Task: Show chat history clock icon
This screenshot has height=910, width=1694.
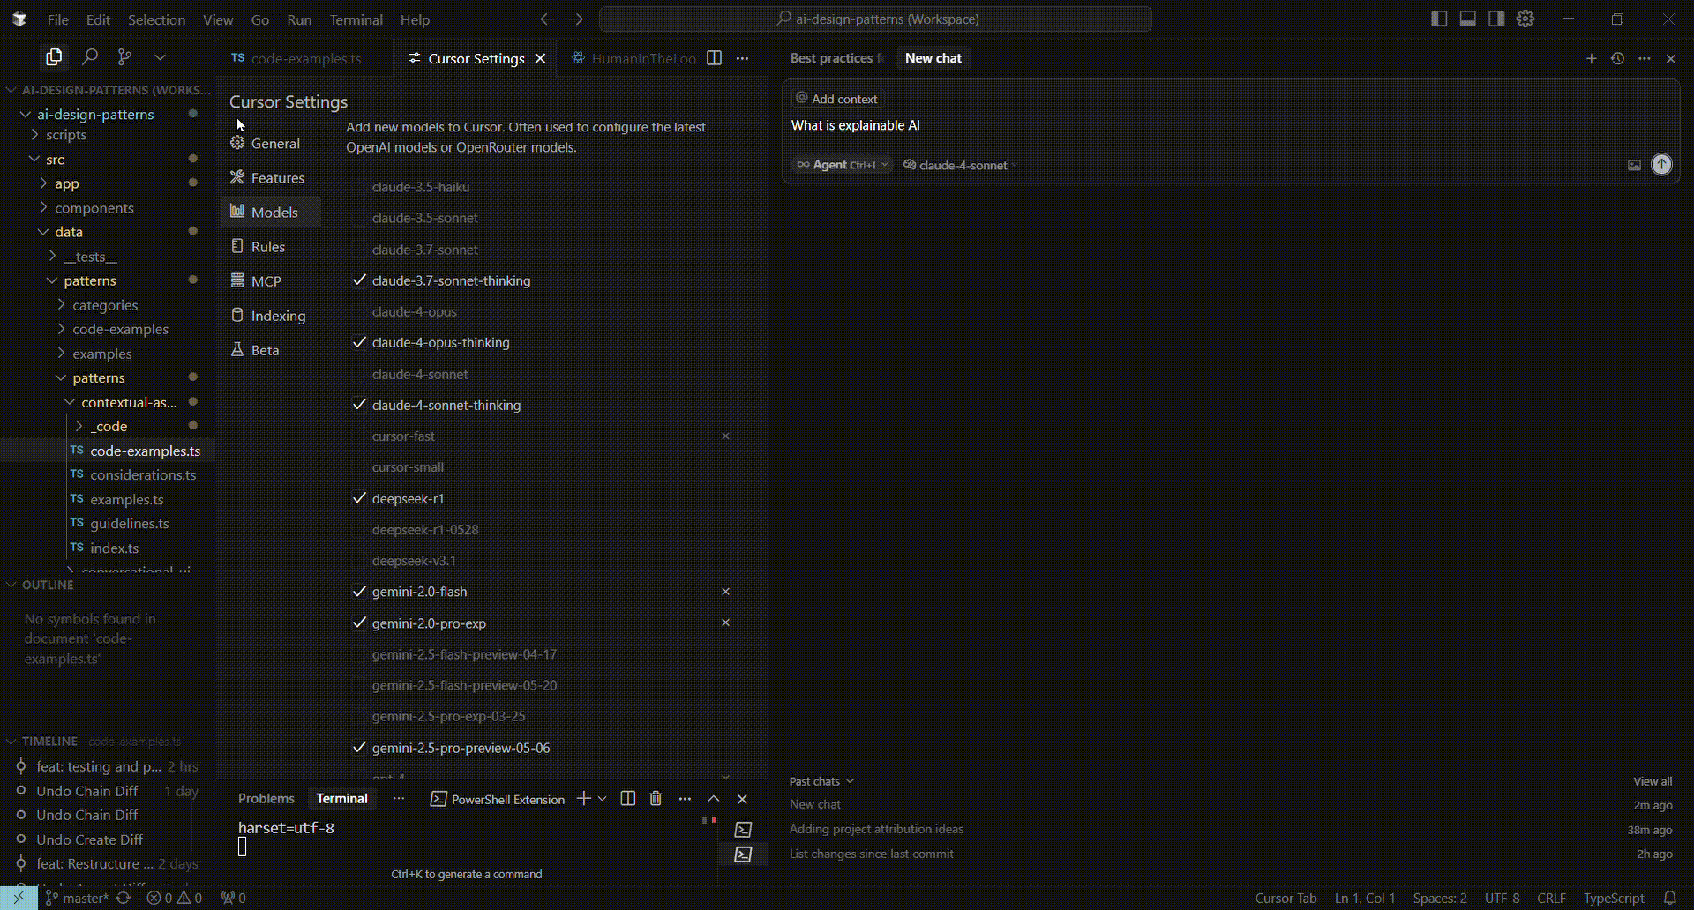Action: point(1618,58)
